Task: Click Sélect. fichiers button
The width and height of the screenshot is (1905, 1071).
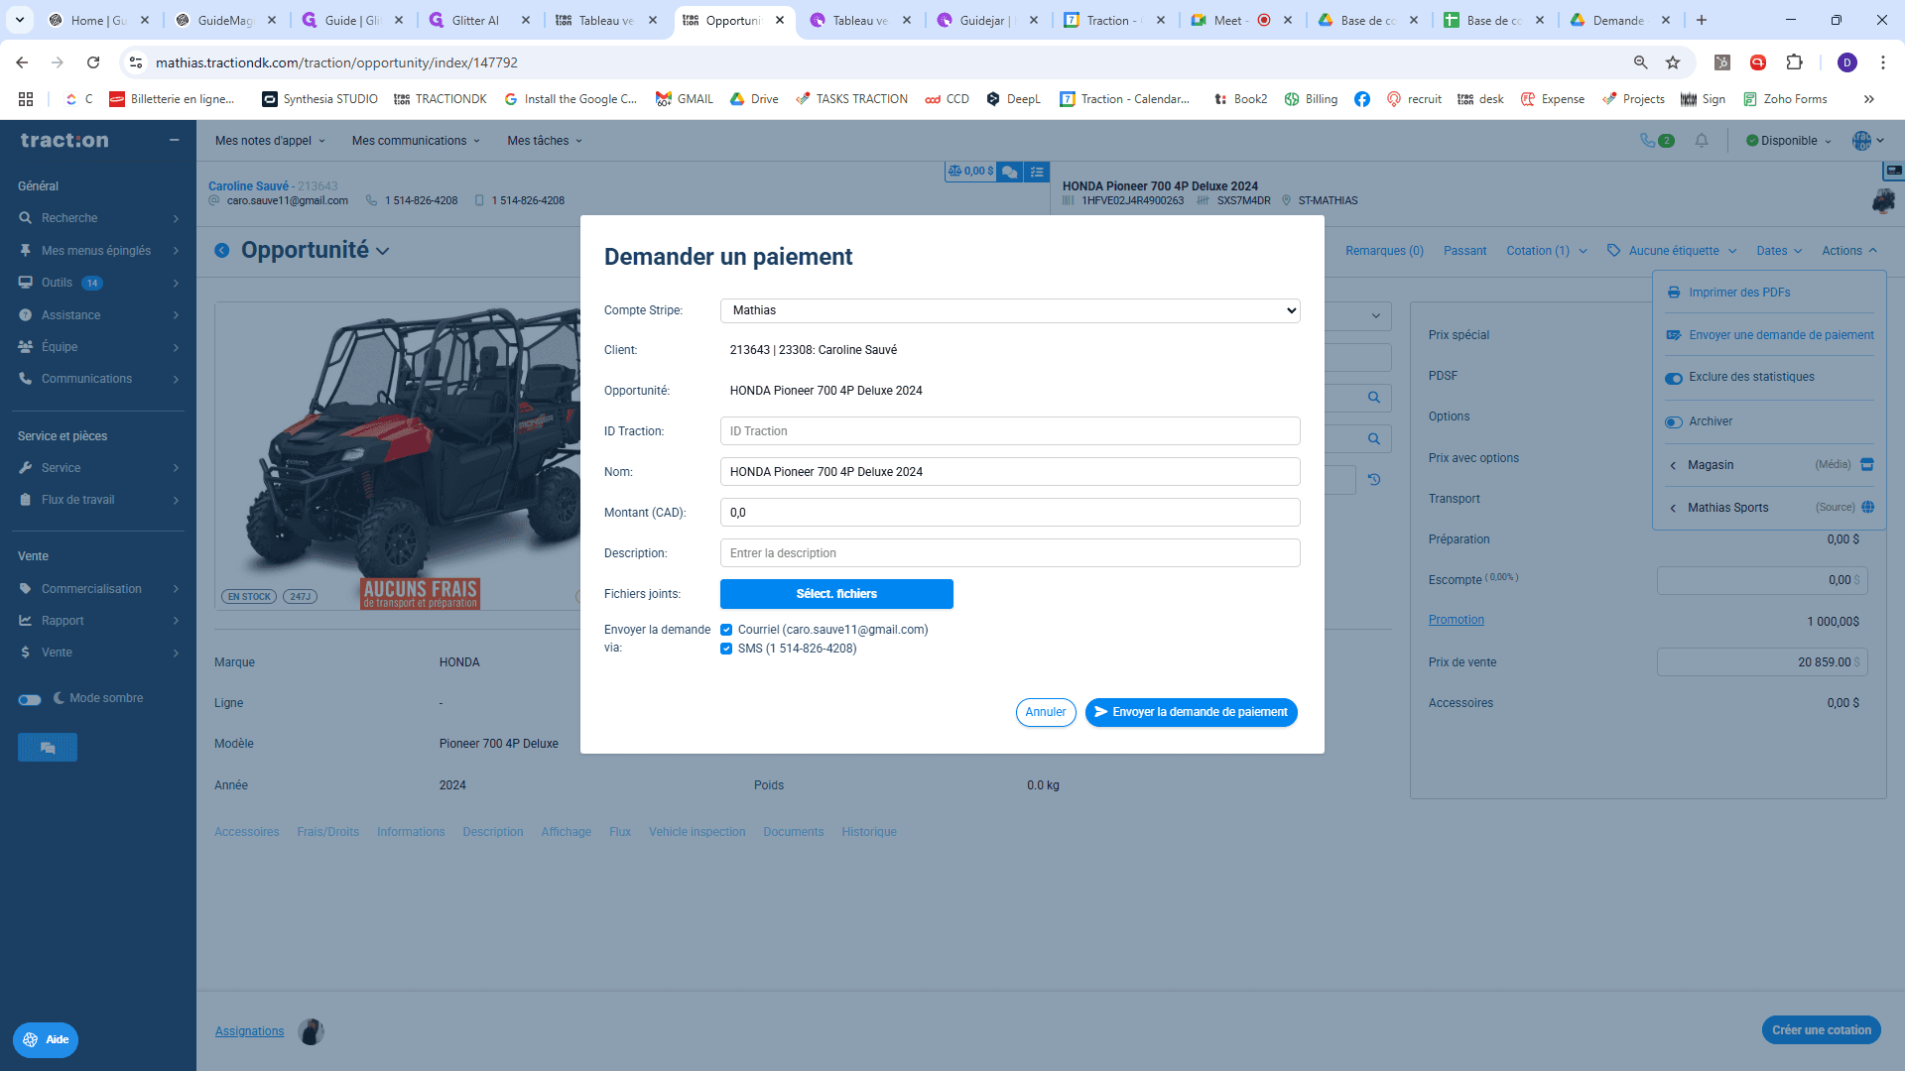Action: click(x=836, y=594)
